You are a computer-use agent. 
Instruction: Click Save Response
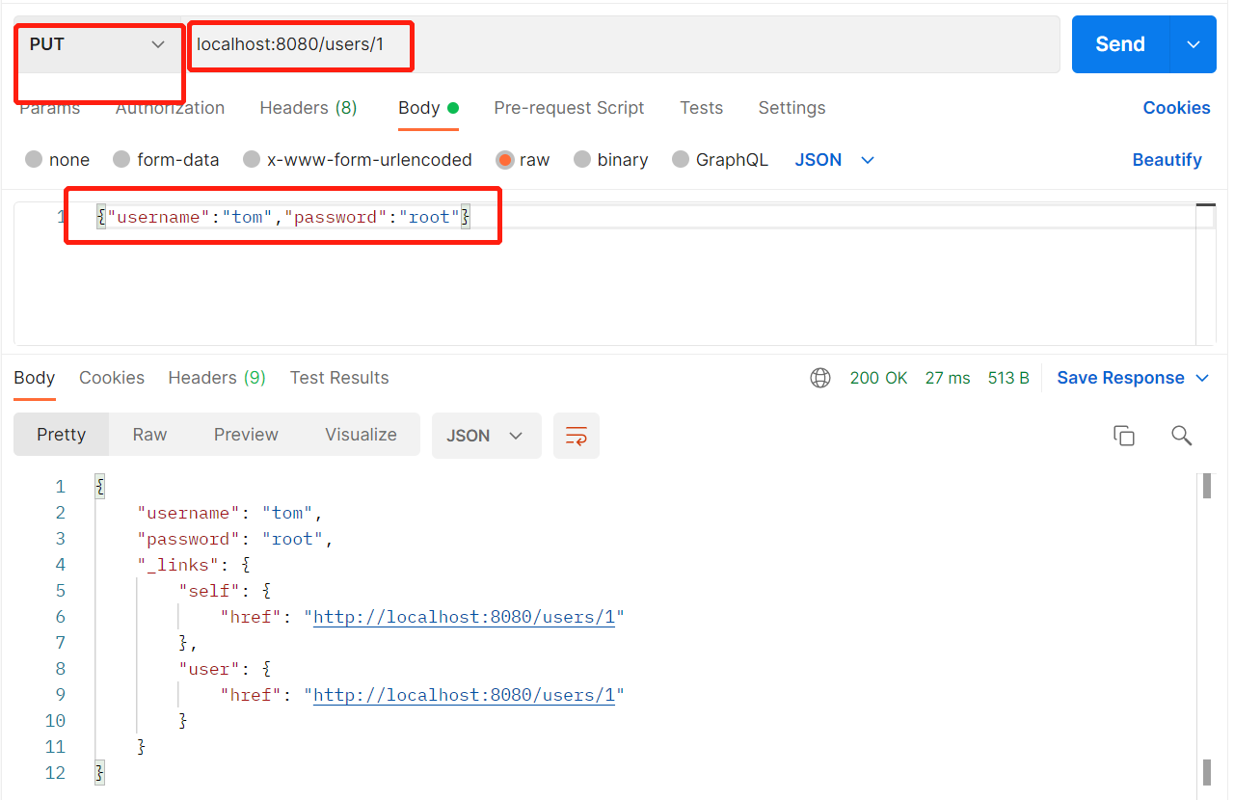click(1120, 378)
